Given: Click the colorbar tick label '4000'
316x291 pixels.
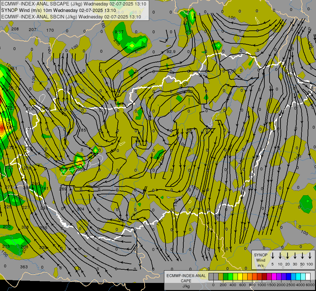Looking at the screenshot, I should click(x=301, y=285).
